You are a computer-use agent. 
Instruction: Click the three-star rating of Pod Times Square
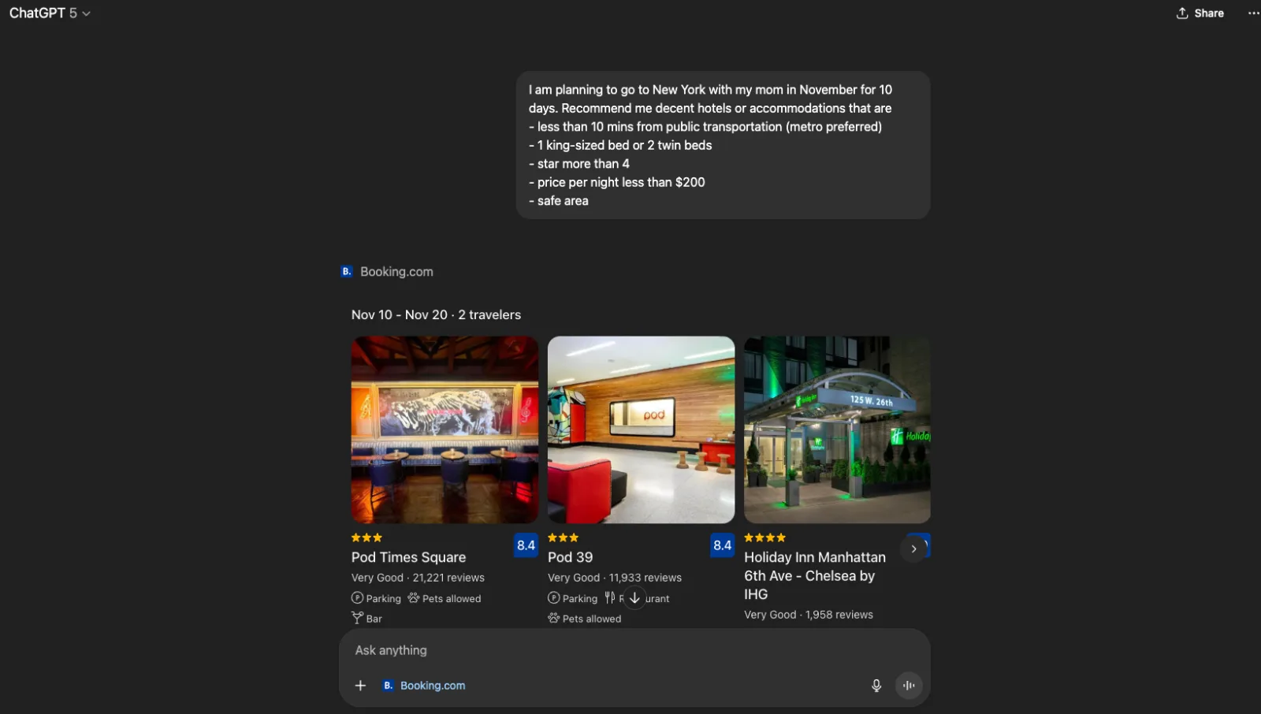click(366, 537)
